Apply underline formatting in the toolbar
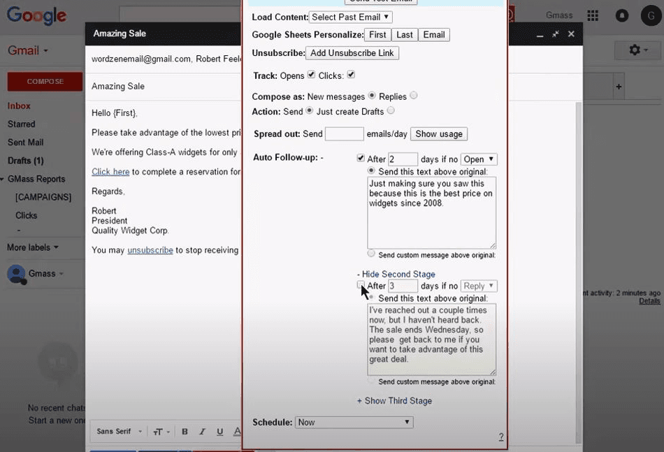Image resolution: width=664 pixels, height=452 pixels. [x=219, y=431]
